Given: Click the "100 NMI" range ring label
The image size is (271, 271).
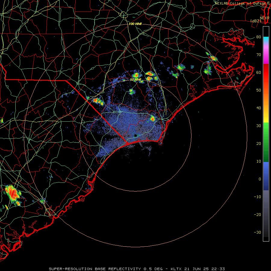Looking at the screenshot, I should coord(135,24).
